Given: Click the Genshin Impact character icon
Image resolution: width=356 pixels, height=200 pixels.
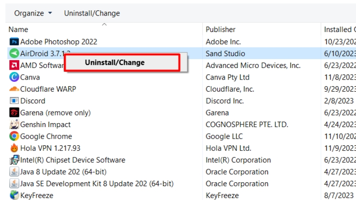Looking at the screenshot, I should coord(14,124).
